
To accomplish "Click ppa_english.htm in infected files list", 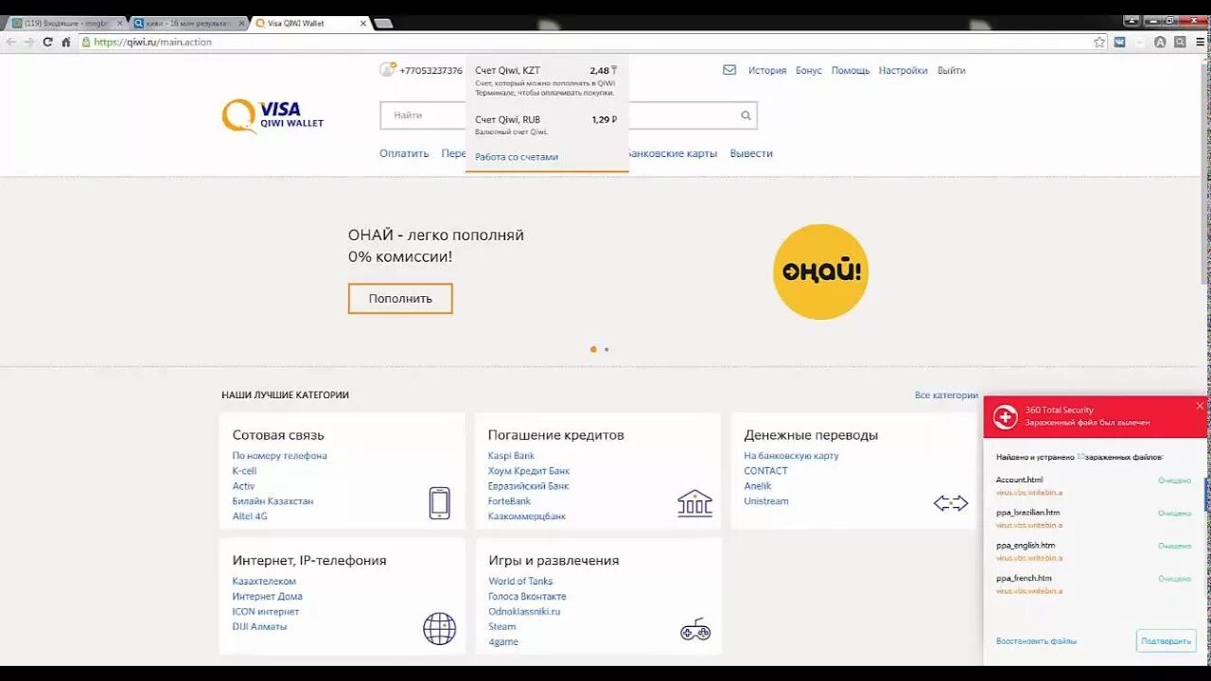I will click(1025, 545).
